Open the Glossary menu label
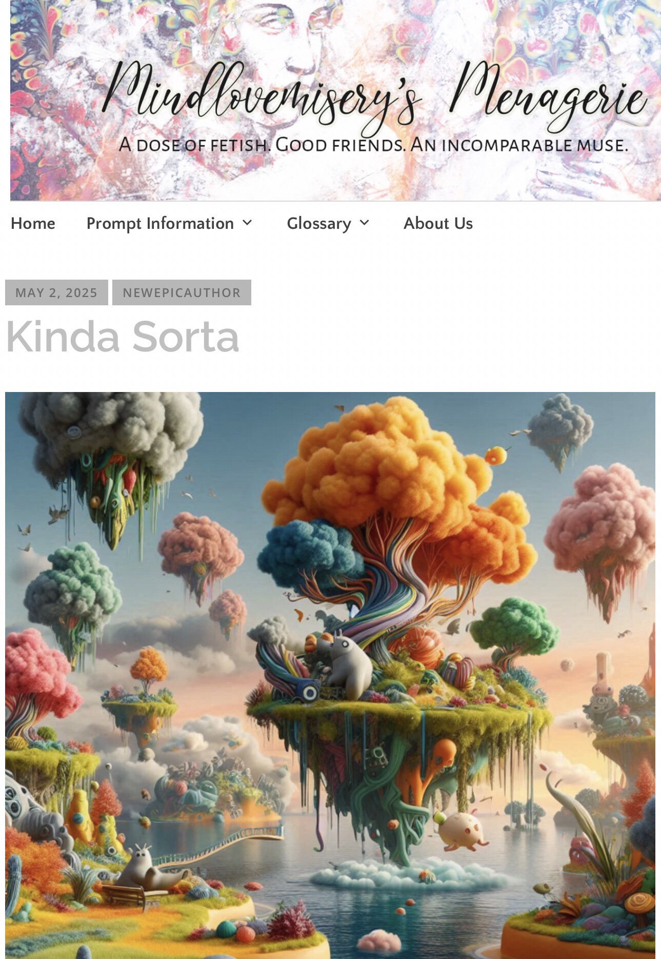The image size is (661, 959). pos(319,224)
